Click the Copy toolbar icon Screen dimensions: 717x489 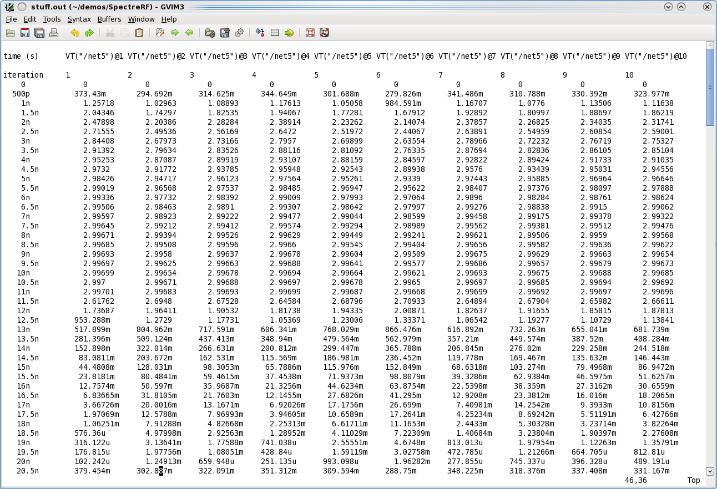click(x=125, y=33)
